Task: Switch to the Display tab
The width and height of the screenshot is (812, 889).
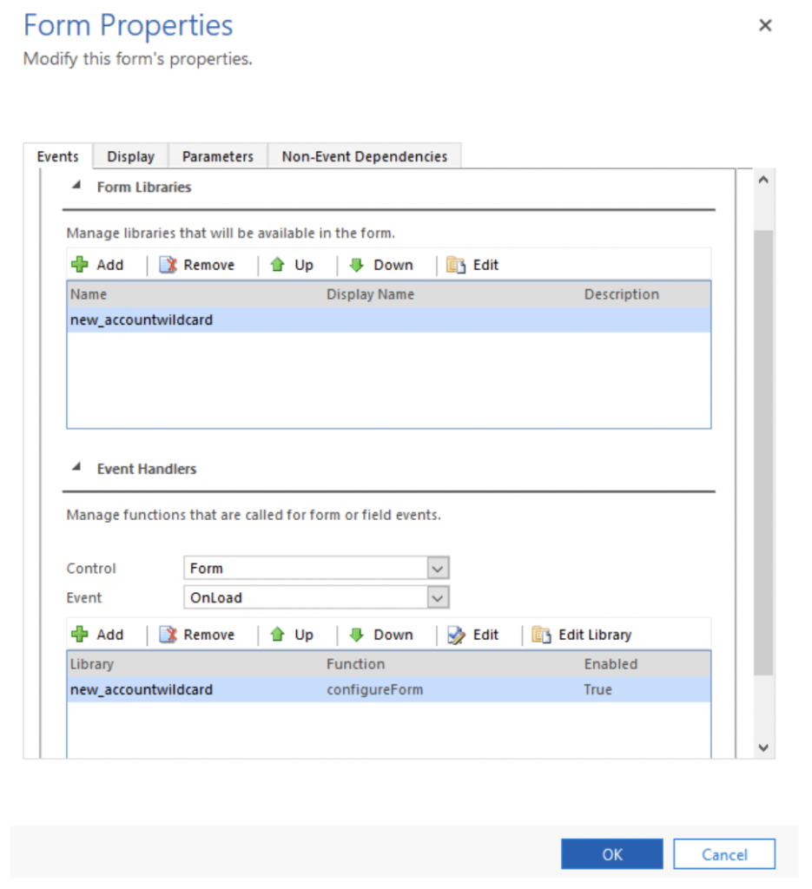Action: pyautogui.click(x=129, y=156)
